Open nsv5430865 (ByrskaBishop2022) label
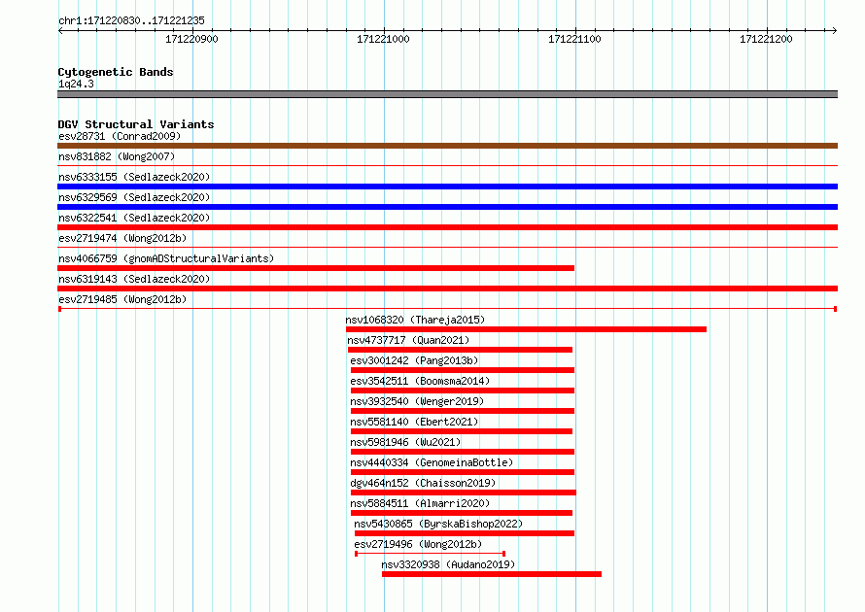This screenshot has width=865, height=612. tap(438, 524)
